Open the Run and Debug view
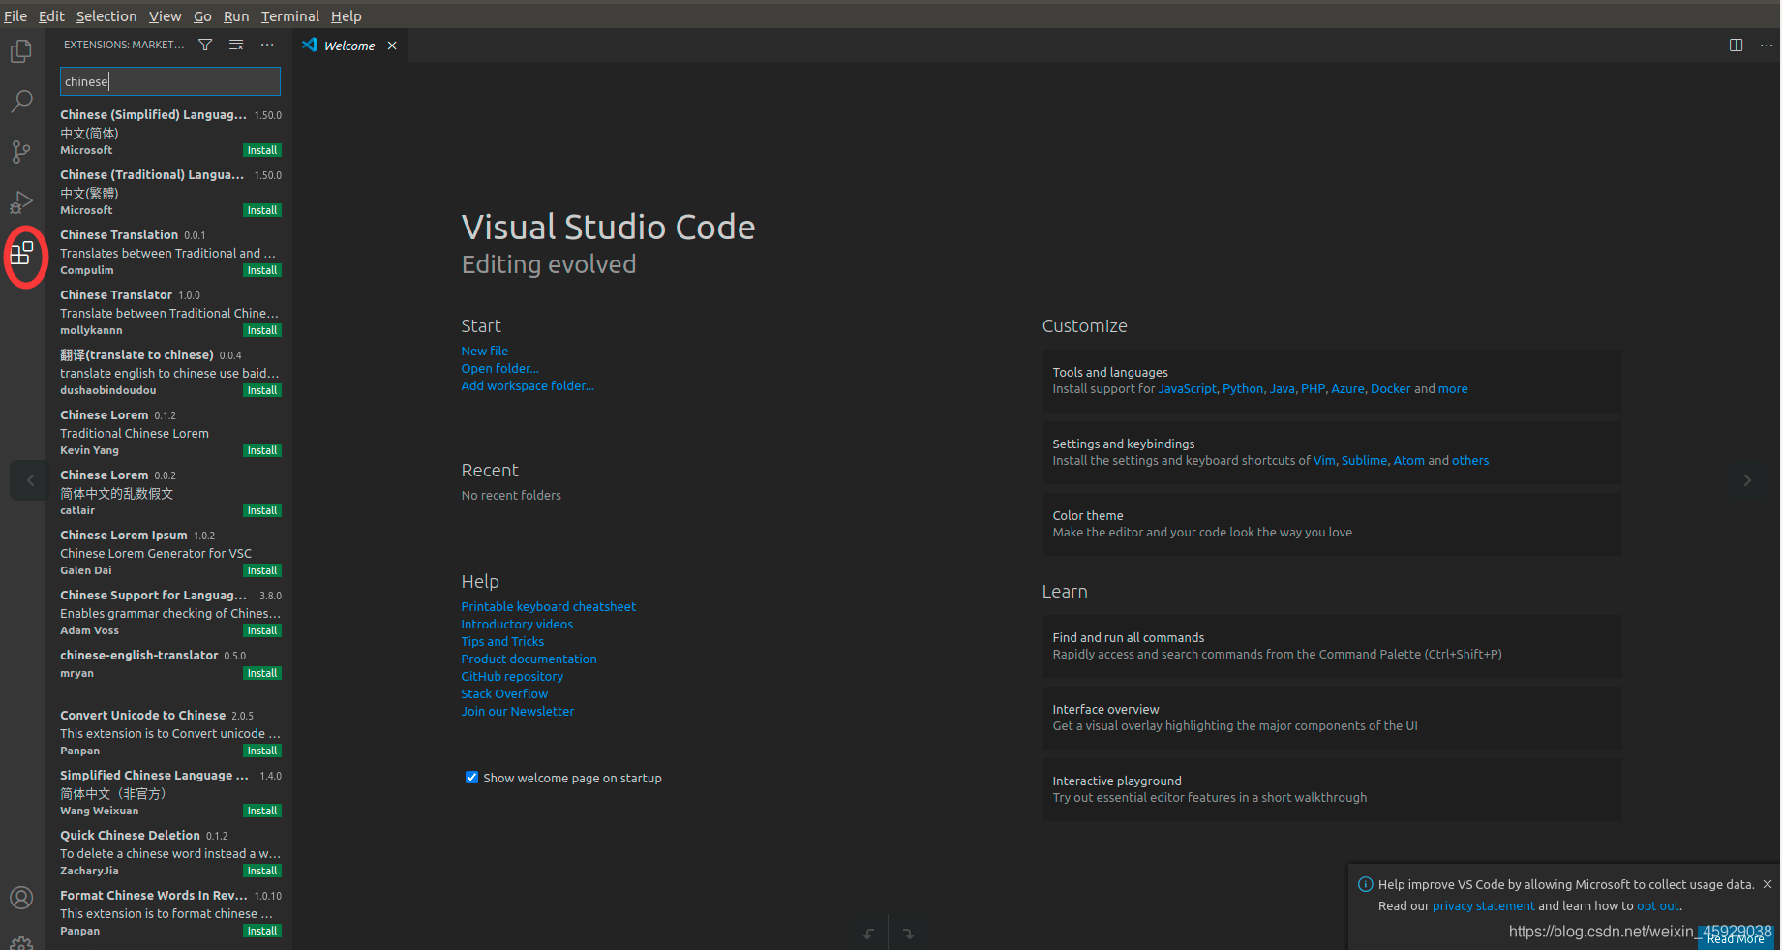Viewport: 1782px width, 950px height. tap(21, 202)
